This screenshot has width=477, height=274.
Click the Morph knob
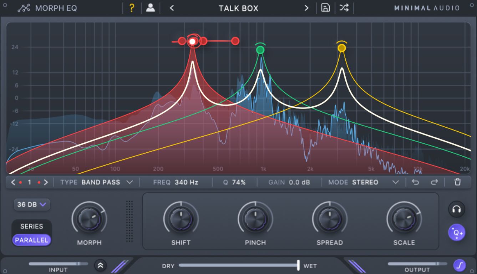point(89,219)
